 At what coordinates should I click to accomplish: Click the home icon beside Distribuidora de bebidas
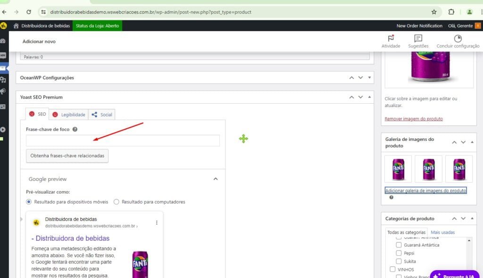[16, 26]
